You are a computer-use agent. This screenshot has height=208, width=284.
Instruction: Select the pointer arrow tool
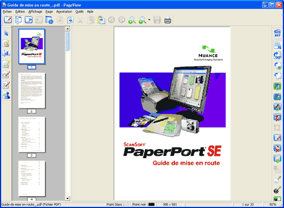(x=6, y=33)
